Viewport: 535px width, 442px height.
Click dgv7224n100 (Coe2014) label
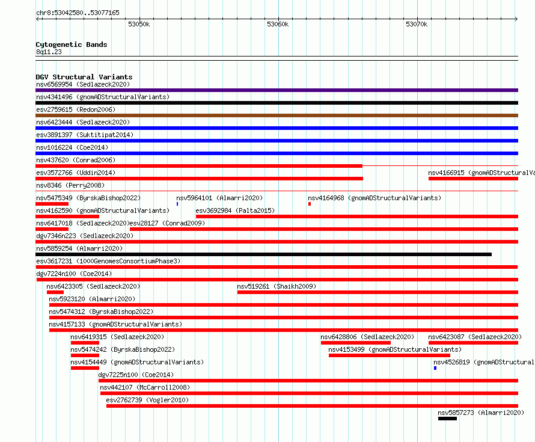tap(74, 274)
